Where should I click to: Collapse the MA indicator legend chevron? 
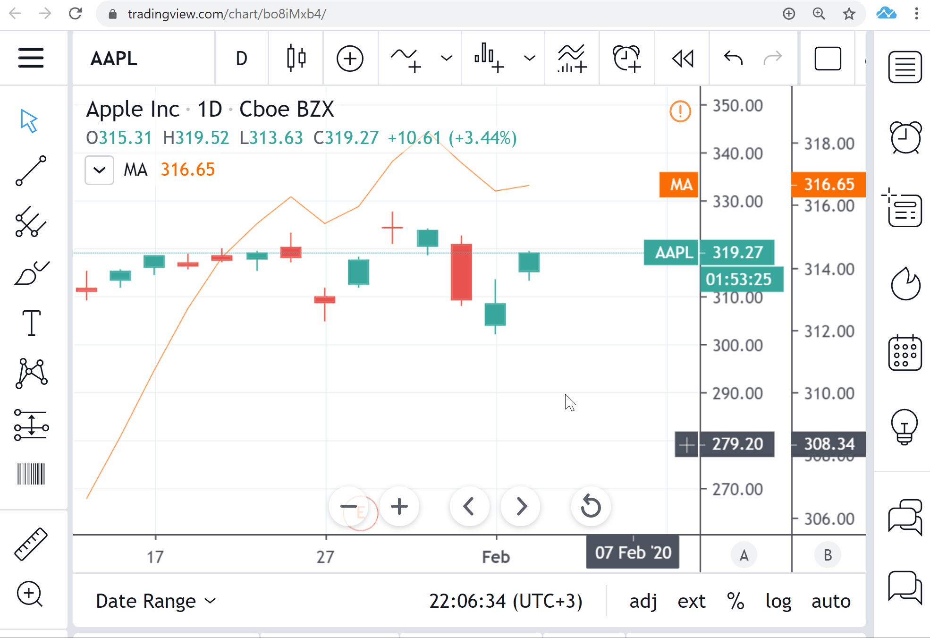click(99, 170)
